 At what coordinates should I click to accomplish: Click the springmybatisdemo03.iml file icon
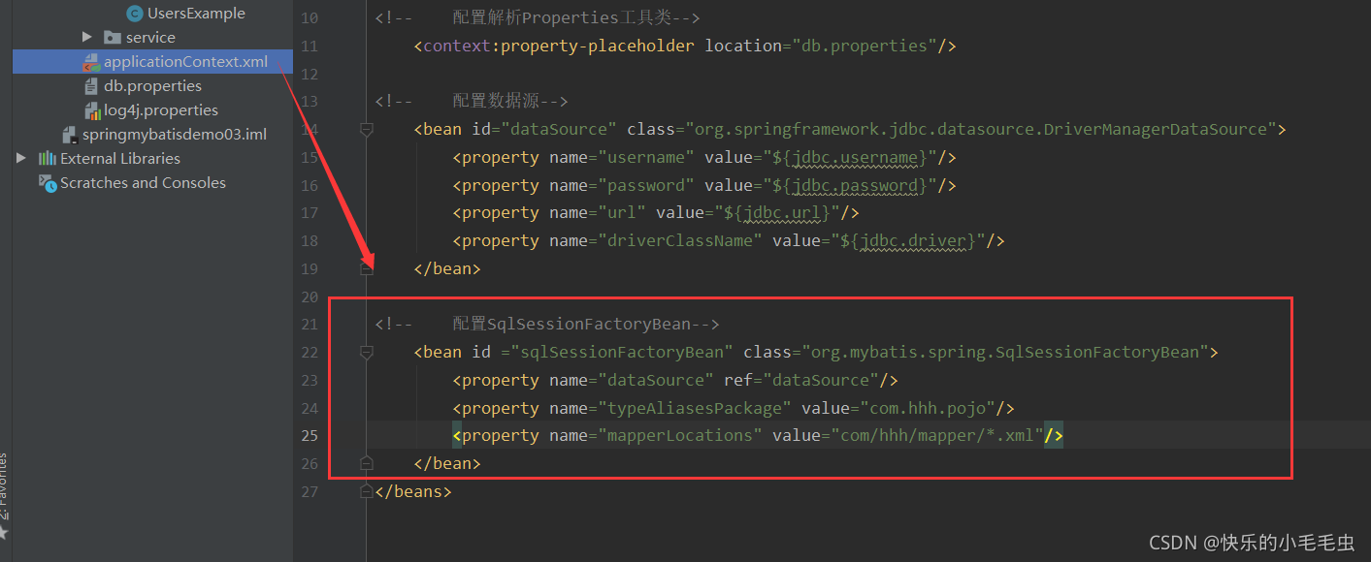69,135
